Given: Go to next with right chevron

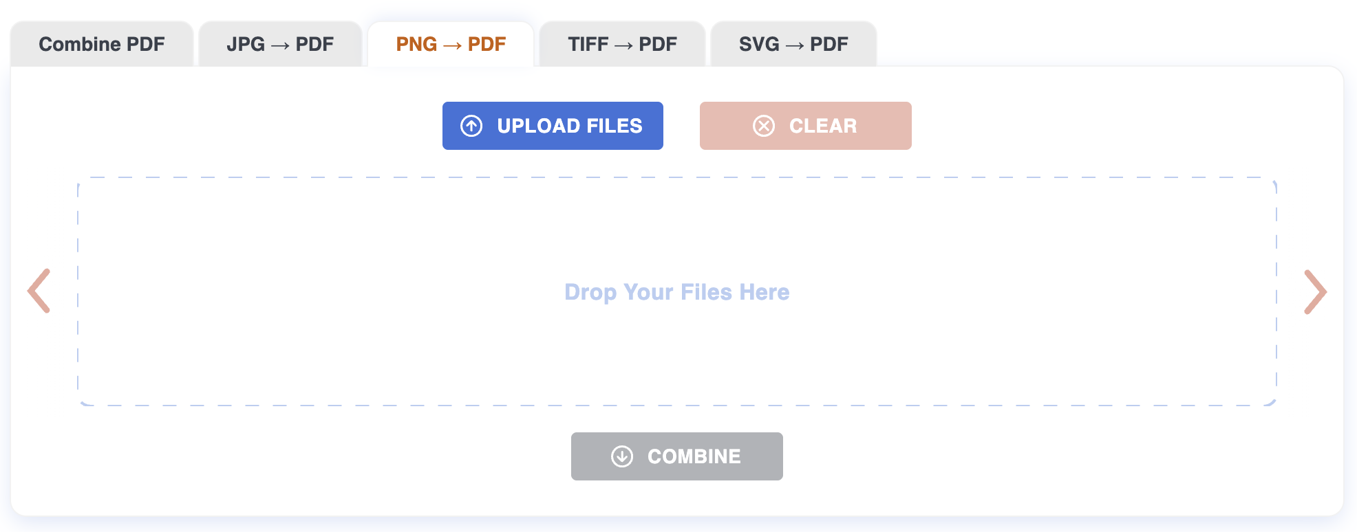Looking at the screenshot, I should (x=1315, y=291).
